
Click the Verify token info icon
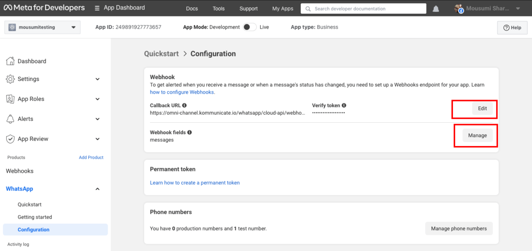coord(344,105)
